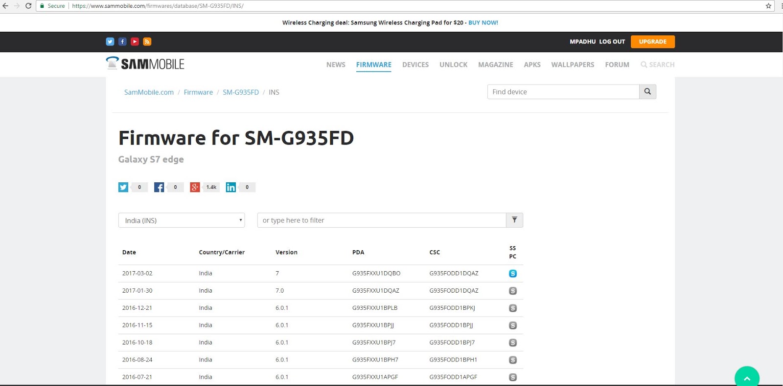This screenshot has width=783, height=386.
Task: Open the WALLPAPERS navigation menu
Action: [573, 64]
